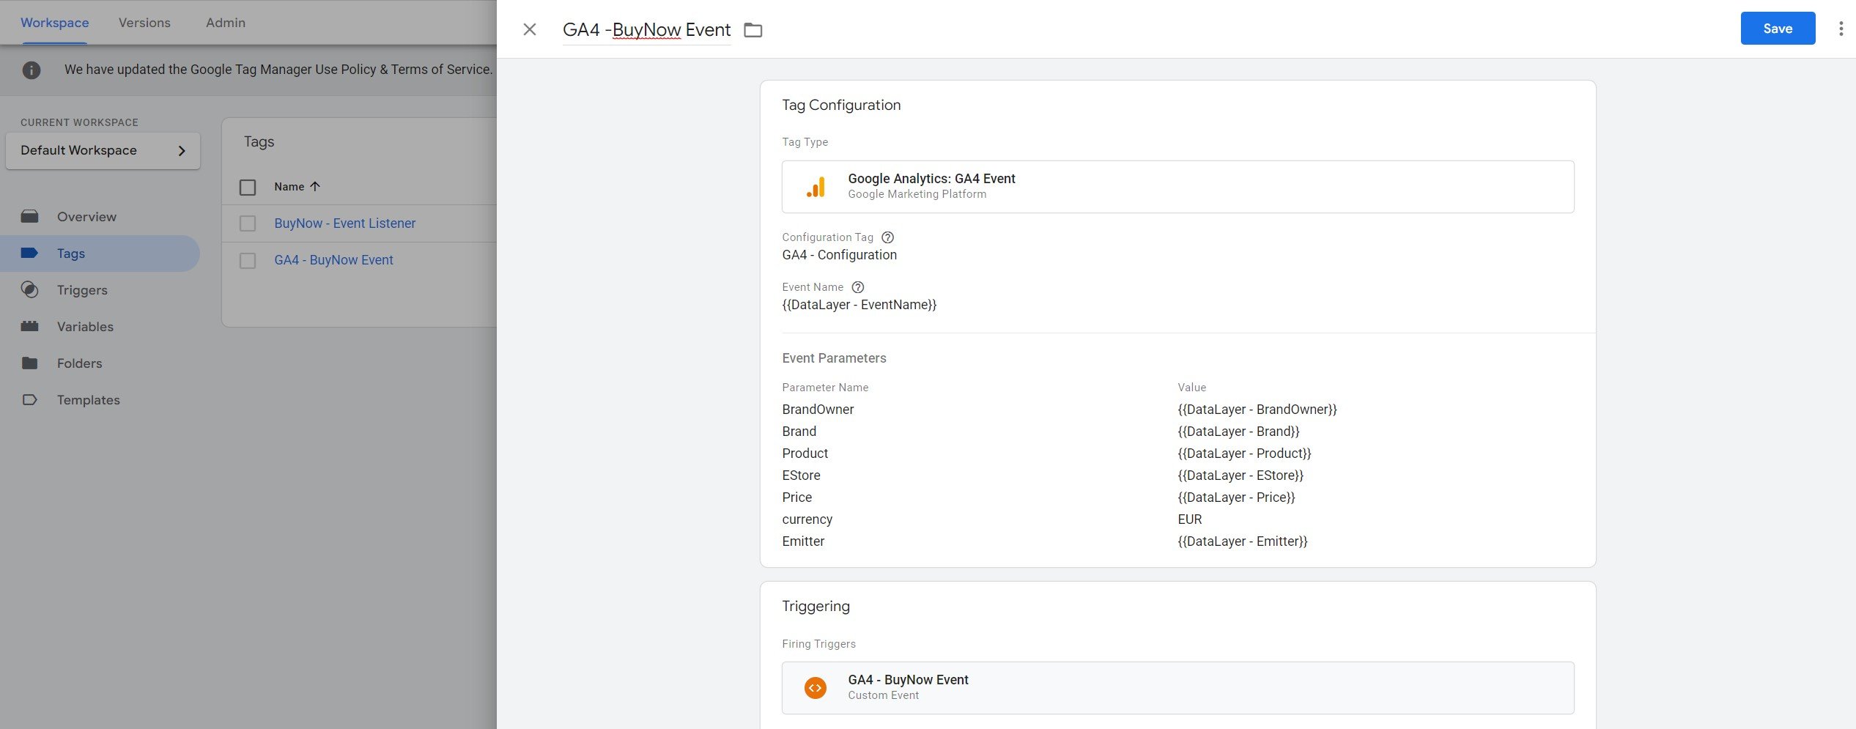The height and width of the screenshot is (729, 1856).
Task: Click the folder icon beside tag name
Action: point(753,30)
